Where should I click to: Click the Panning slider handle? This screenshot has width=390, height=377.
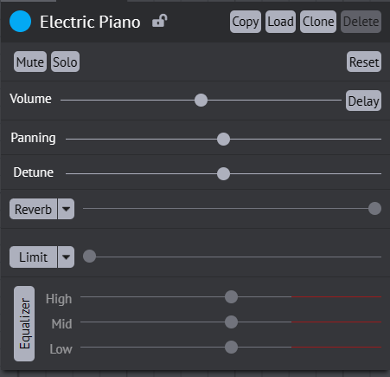click(x=223, y=140)
